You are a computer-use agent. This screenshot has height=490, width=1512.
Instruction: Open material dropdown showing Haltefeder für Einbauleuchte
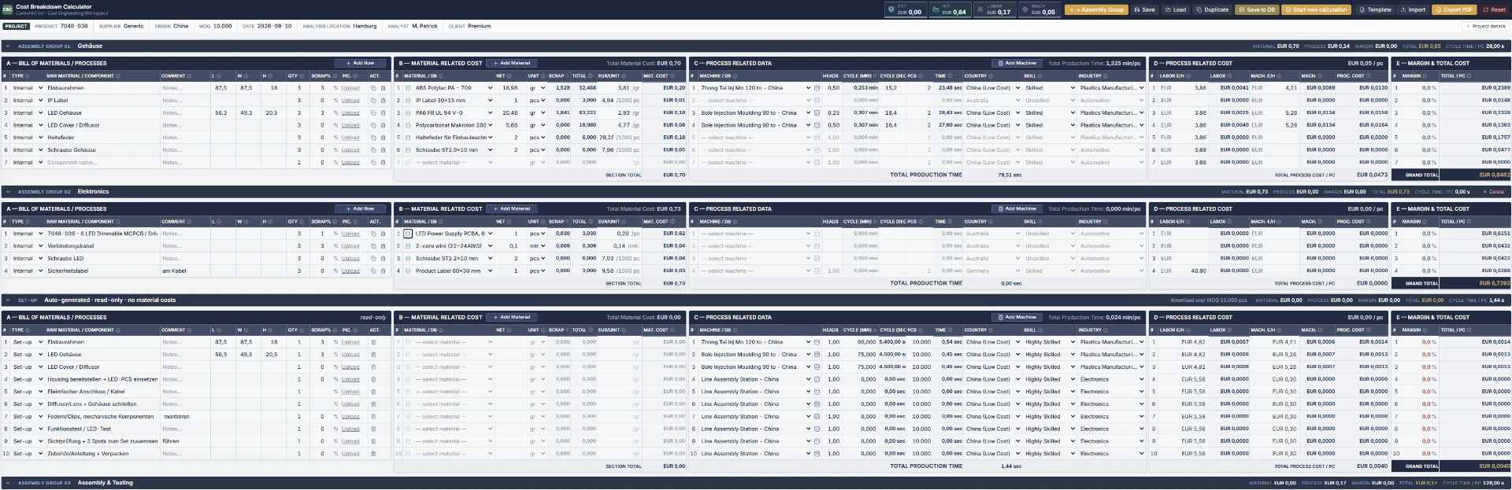(454, 138)
